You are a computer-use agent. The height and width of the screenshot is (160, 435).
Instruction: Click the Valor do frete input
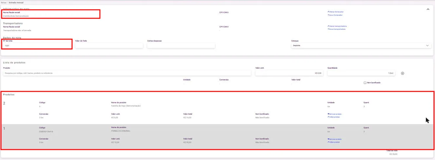point(109,46)
